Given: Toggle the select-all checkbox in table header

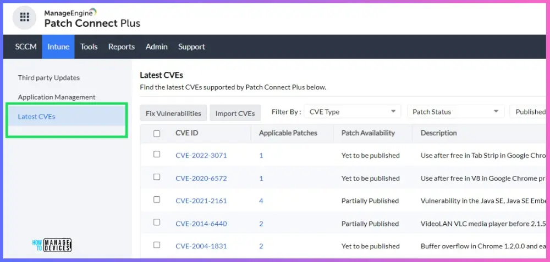Looking at the screenshot, I should [157, 133].
